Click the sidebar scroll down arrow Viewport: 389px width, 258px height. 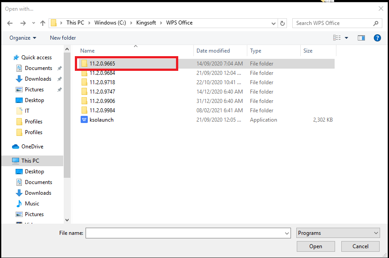[x=67, y=220]
